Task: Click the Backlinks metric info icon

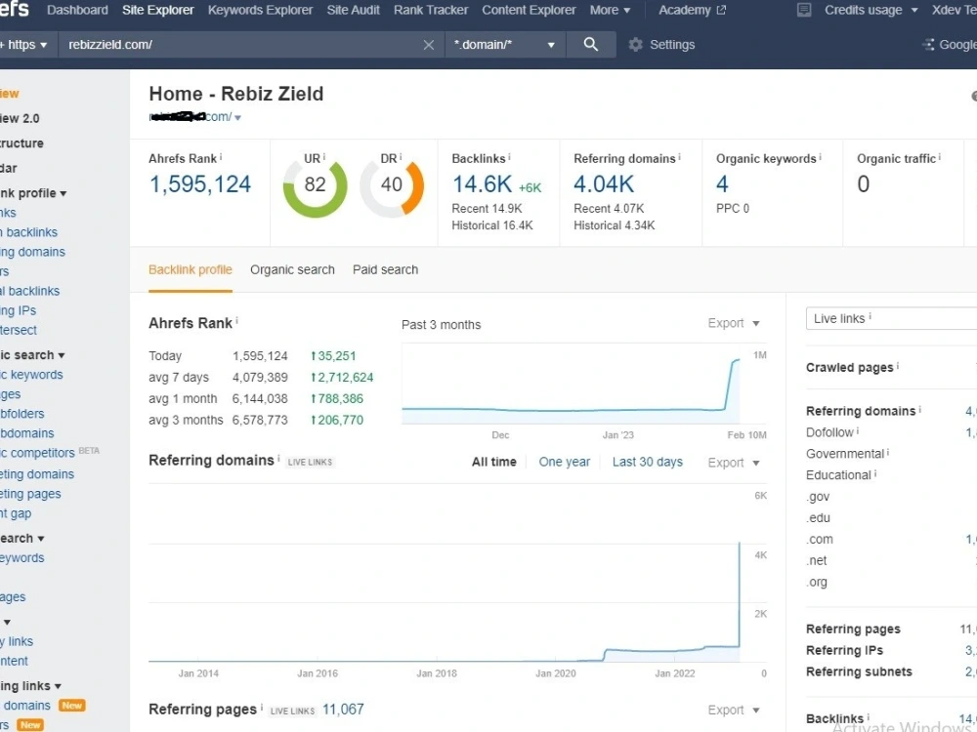Action: click(509, 157)
